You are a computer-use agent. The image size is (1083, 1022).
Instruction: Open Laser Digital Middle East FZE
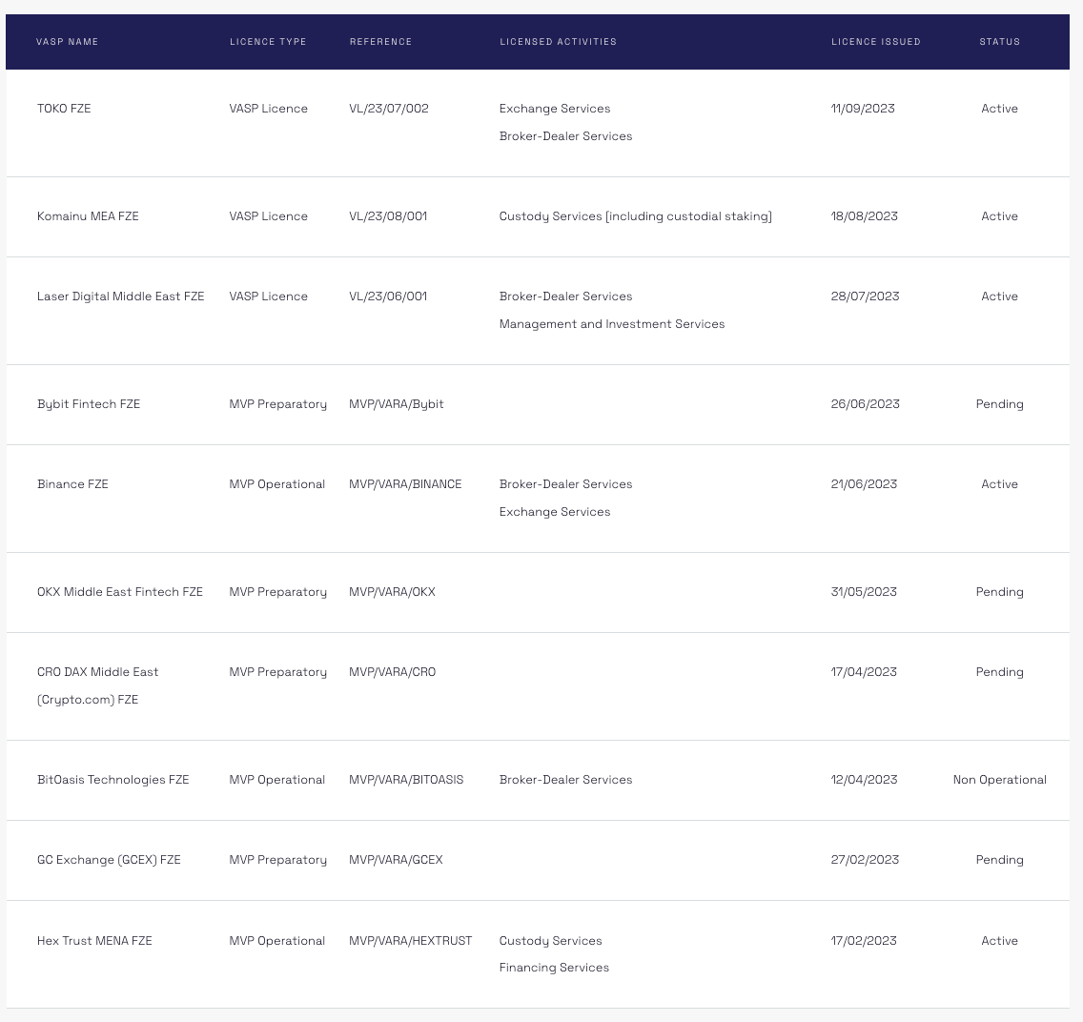coord(120,296)
